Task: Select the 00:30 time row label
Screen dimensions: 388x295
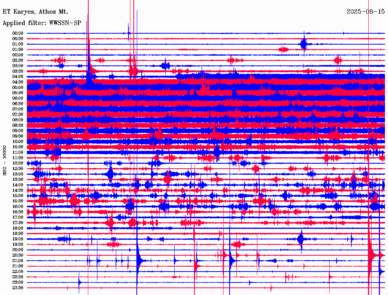Action: coord(17,39)
